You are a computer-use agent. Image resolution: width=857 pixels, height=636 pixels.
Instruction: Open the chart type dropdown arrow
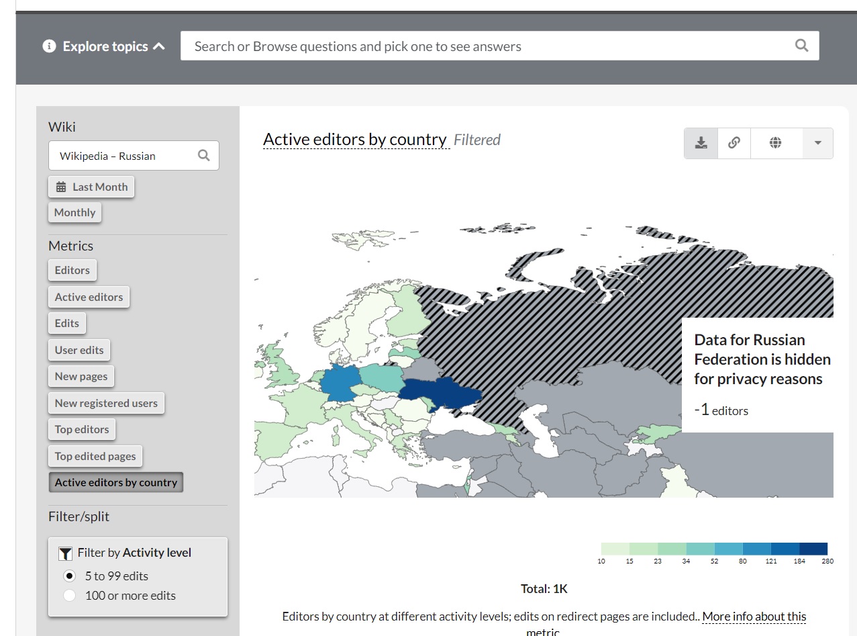tap(817, 143)
